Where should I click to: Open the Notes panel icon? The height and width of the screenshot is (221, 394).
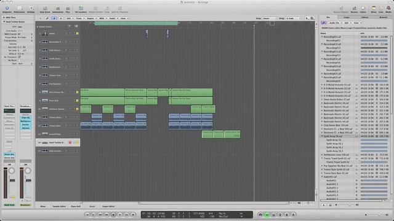coord(374,10)
